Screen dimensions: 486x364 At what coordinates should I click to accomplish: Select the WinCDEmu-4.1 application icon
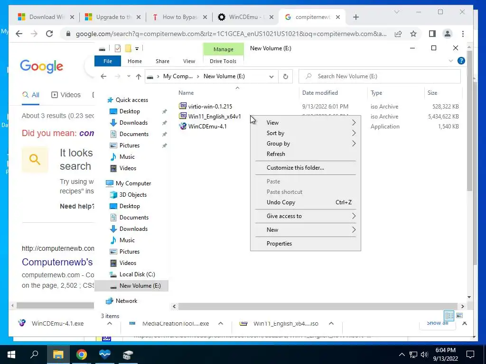click(x=183, y=126)
